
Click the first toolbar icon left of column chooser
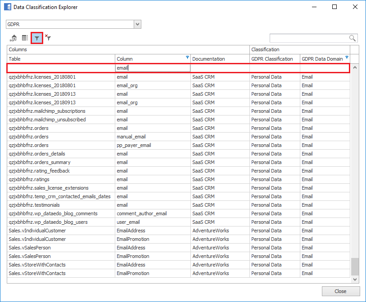[x=14, y=38]
